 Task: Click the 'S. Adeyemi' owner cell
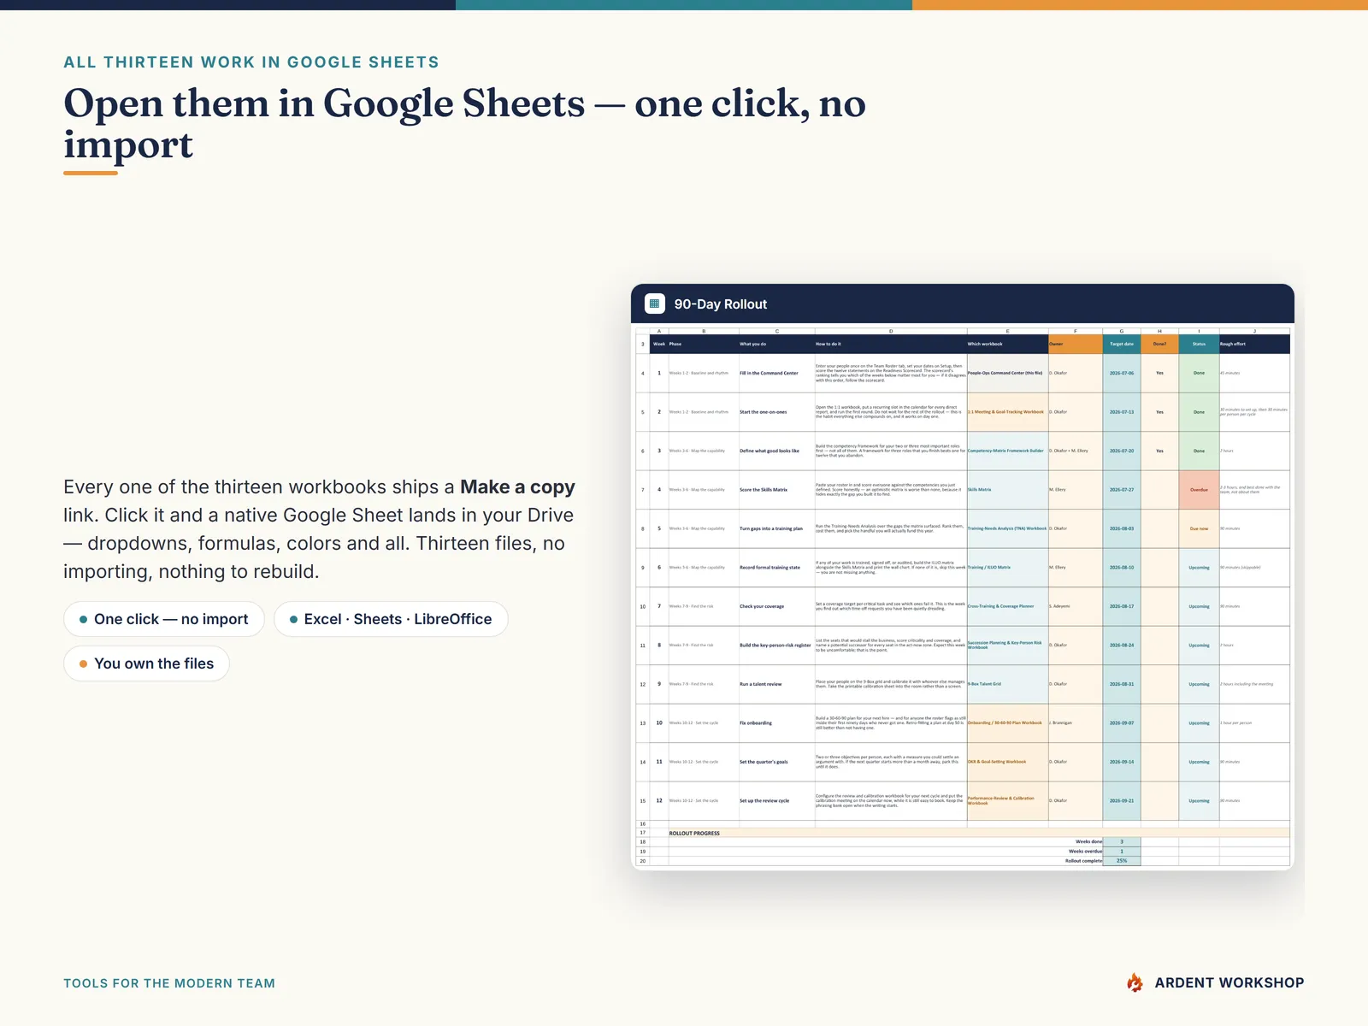[x=1076, y=606]
